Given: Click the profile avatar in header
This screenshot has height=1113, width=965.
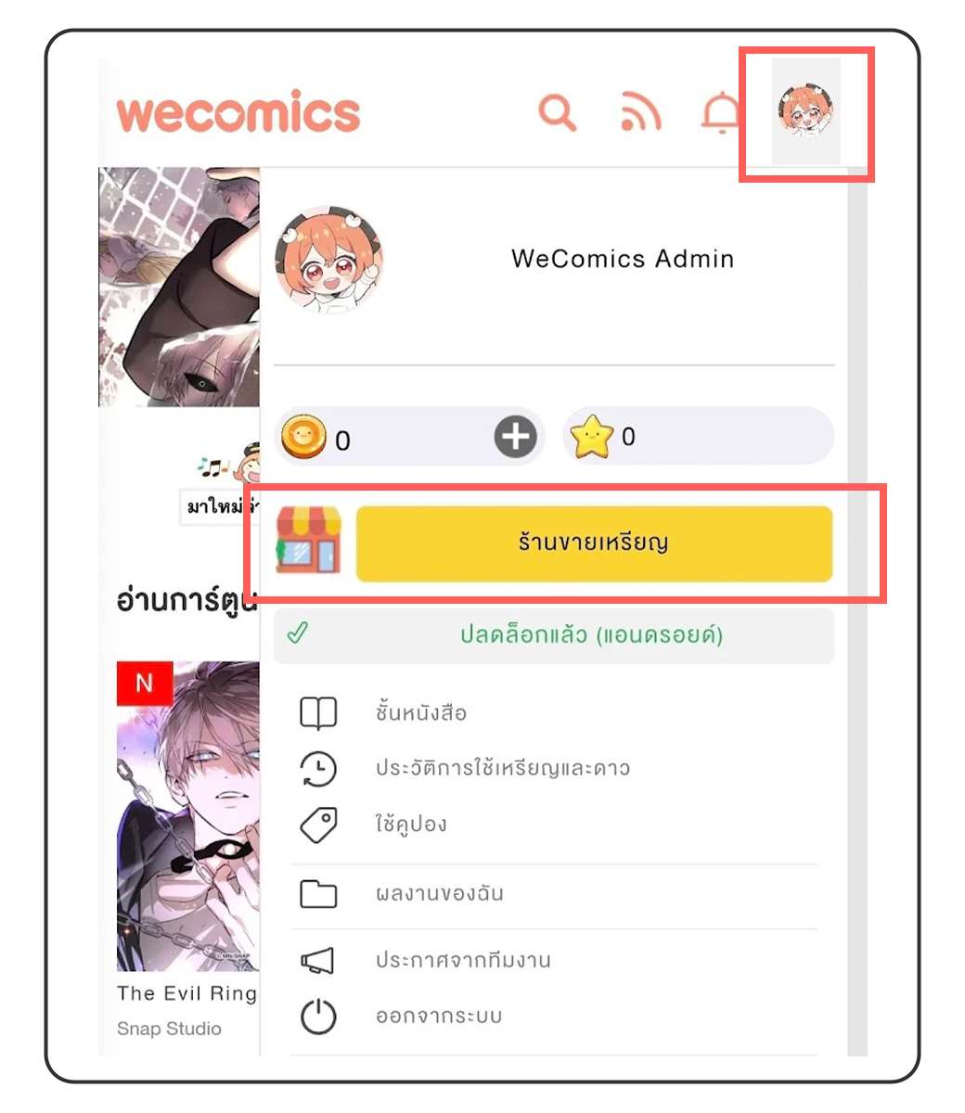Looking at the screenshot, I should [x=806, y=111].
